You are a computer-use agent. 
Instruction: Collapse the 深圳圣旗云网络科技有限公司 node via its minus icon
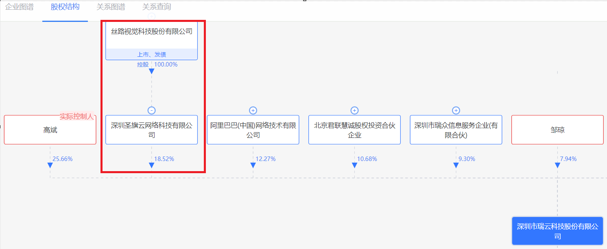click(151, 110)
